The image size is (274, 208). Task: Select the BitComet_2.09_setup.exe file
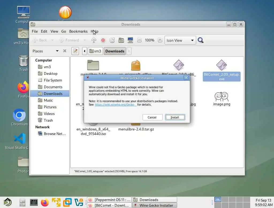pyautogui.click(x=222, y=77)
